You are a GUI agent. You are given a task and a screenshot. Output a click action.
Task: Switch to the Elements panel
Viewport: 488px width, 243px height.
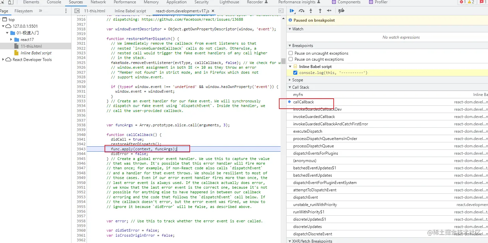pyautogui.click(x=31, y=2)
